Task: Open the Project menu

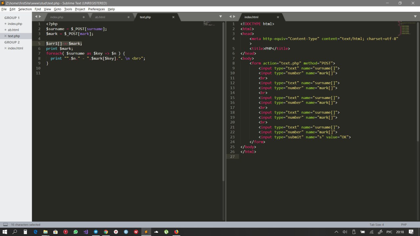Action: pyautogui.click(x=80, y=9)
